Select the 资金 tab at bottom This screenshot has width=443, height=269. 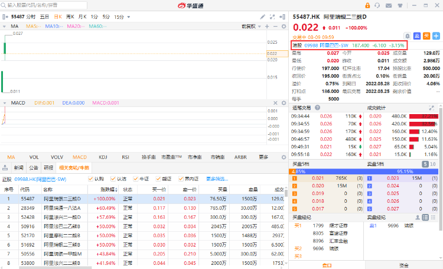(x=403, y=265)
